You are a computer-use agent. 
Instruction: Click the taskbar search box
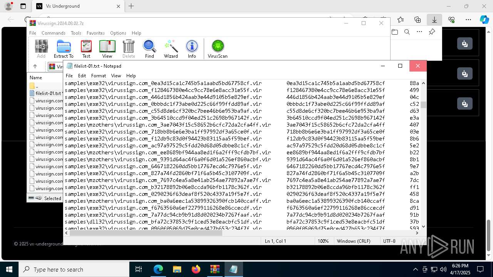point(74,269)
